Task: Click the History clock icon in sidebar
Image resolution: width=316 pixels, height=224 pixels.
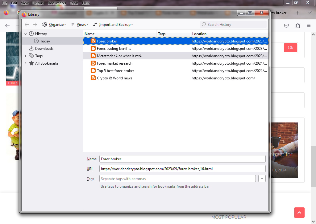Action: pyautogui.click(x=31, y=34)
